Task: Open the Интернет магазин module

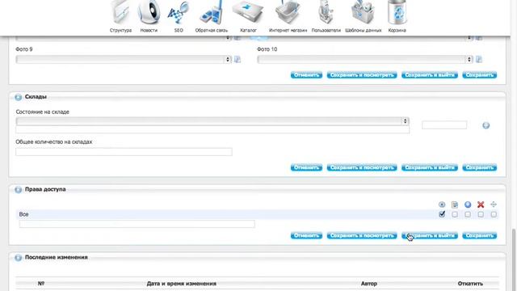Action: pos(288,16)
